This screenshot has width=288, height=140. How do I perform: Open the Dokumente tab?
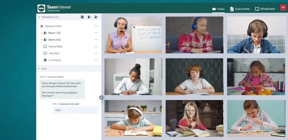pyautogui.click(x=240, y=9)
